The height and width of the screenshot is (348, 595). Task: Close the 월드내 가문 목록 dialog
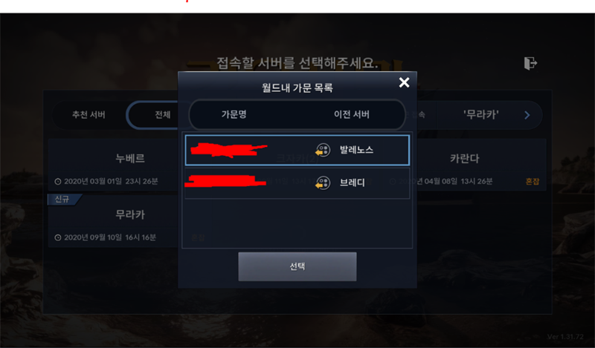point(404,82)
